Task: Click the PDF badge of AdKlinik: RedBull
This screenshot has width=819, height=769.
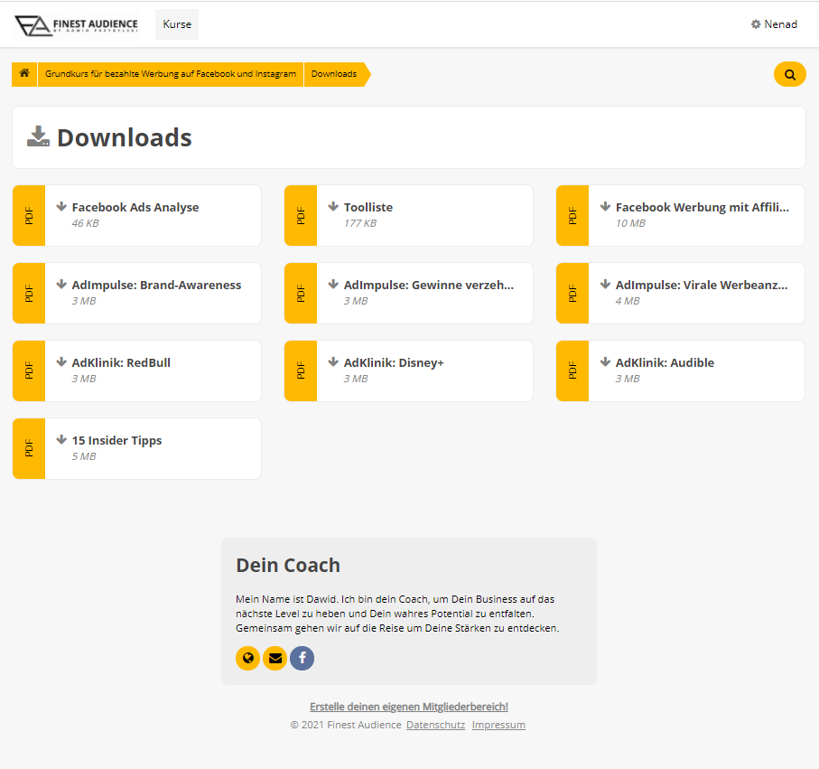Action: click(29, 370)
